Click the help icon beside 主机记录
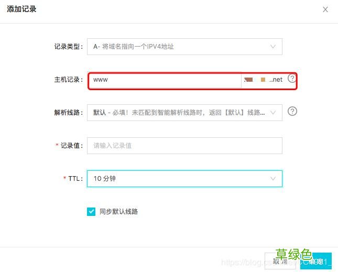The height and width of the screenshot is (272, 338). (x=292, y=79)
